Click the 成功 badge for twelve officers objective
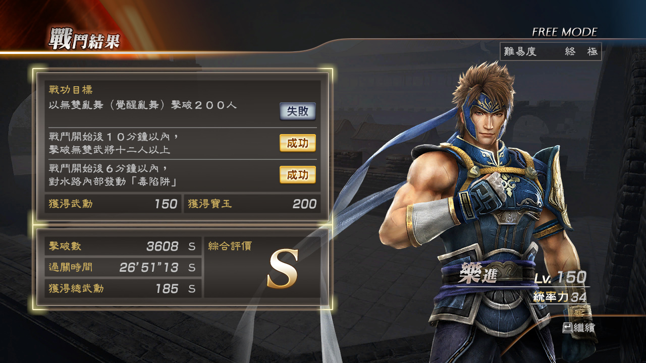The image size is (646, 363). [x=298, y=143]
